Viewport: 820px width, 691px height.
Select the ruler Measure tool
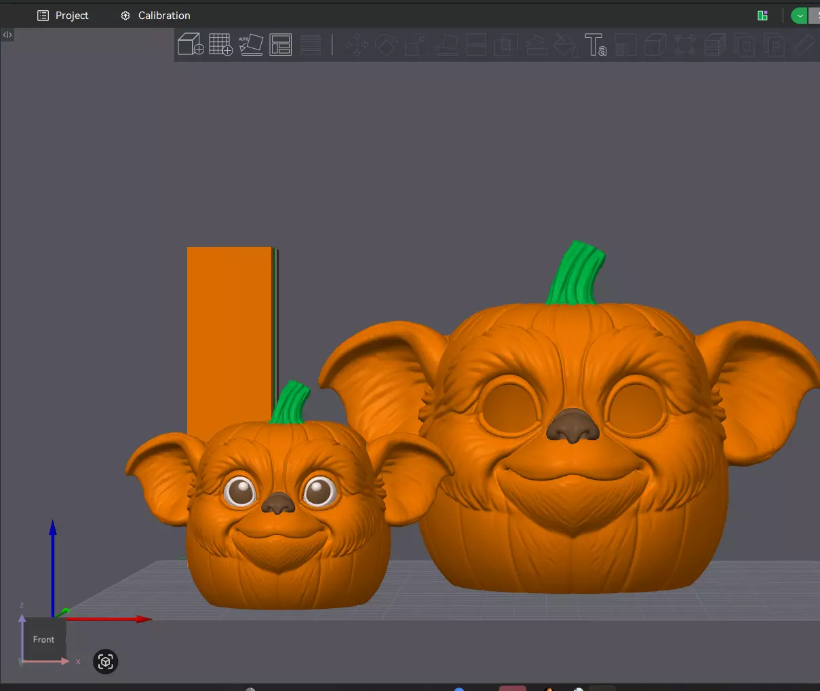[x=804, y=45]
